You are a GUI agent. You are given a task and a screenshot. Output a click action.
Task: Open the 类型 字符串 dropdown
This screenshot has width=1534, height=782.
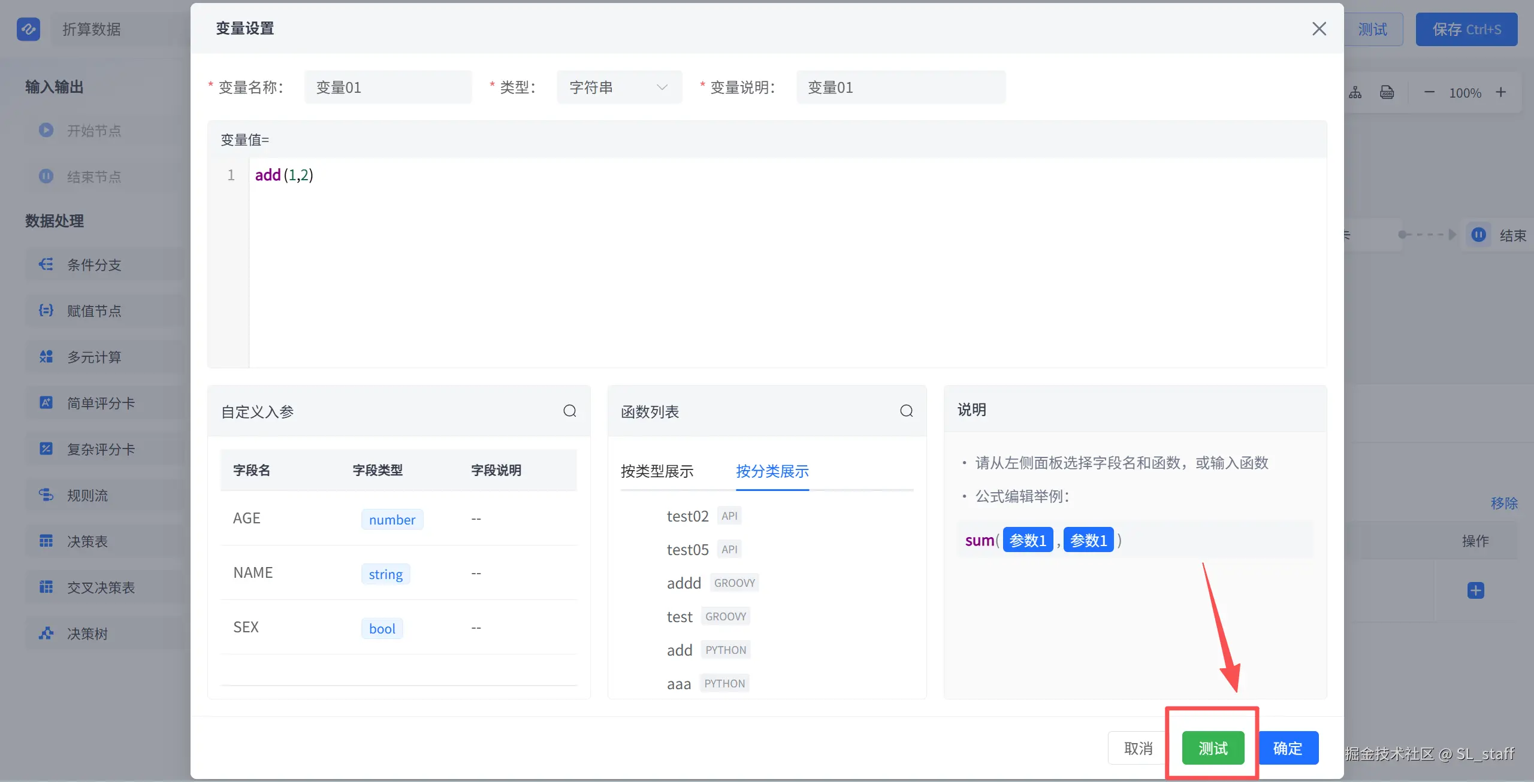pos(619,87)
